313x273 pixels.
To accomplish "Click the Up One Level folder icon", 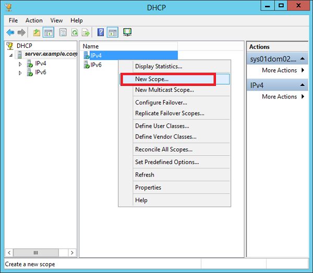I will coord(37,32).
